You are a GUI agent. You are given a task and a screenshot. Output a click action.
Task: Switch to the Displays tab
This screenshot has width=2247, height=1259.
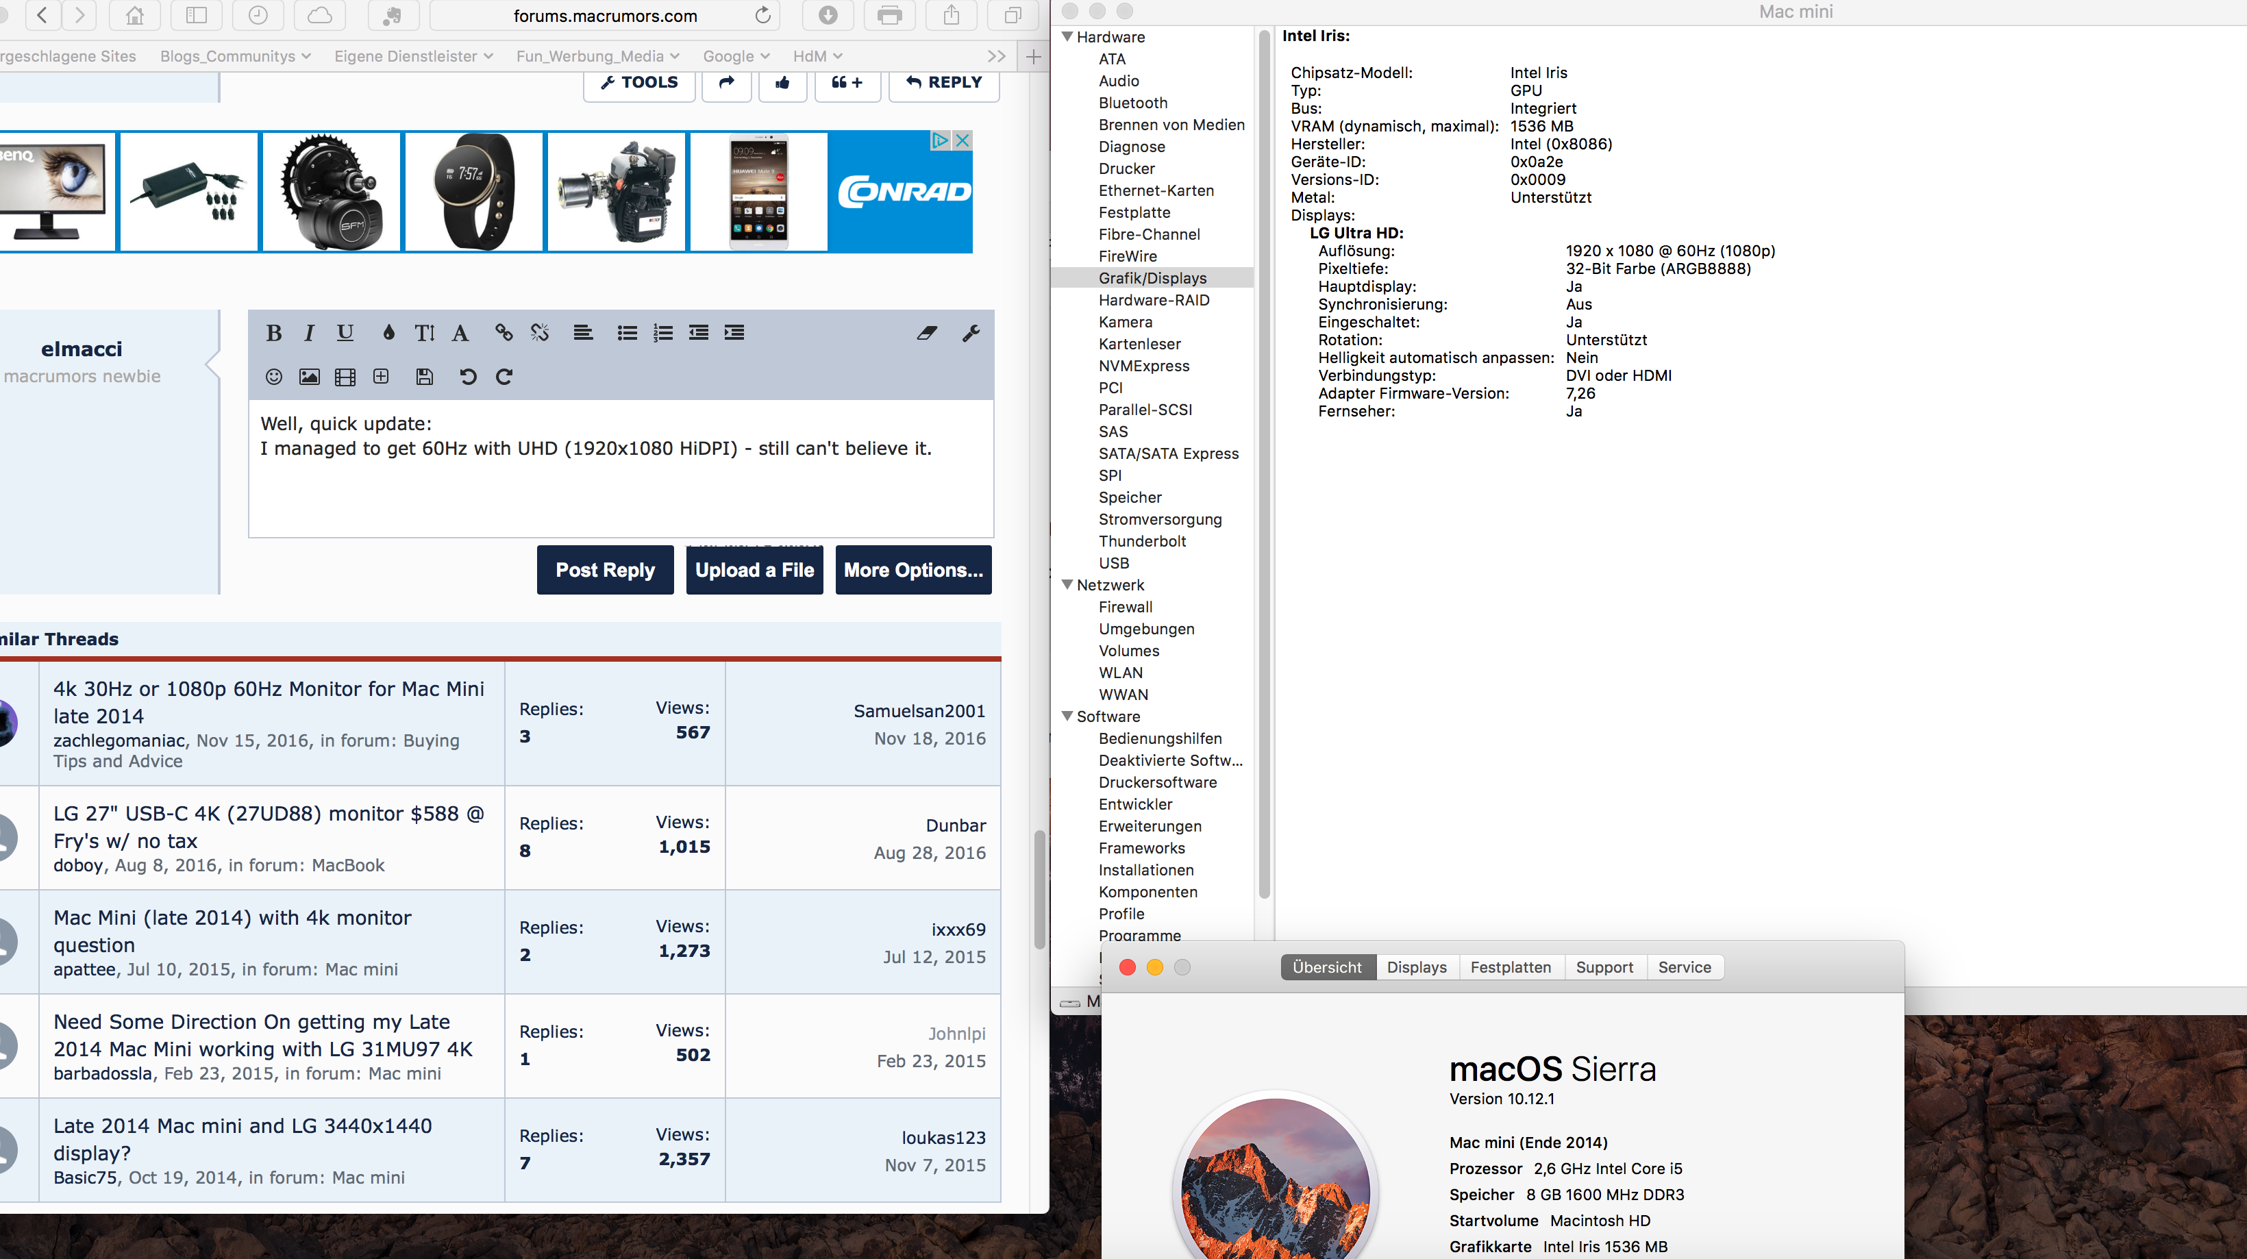[1416, 967]
